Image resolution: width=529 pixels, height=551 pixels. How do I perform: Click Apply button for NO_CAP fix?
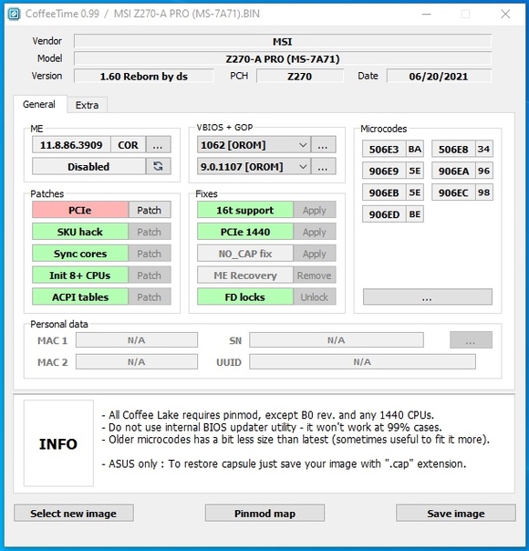tap(315, 254)
